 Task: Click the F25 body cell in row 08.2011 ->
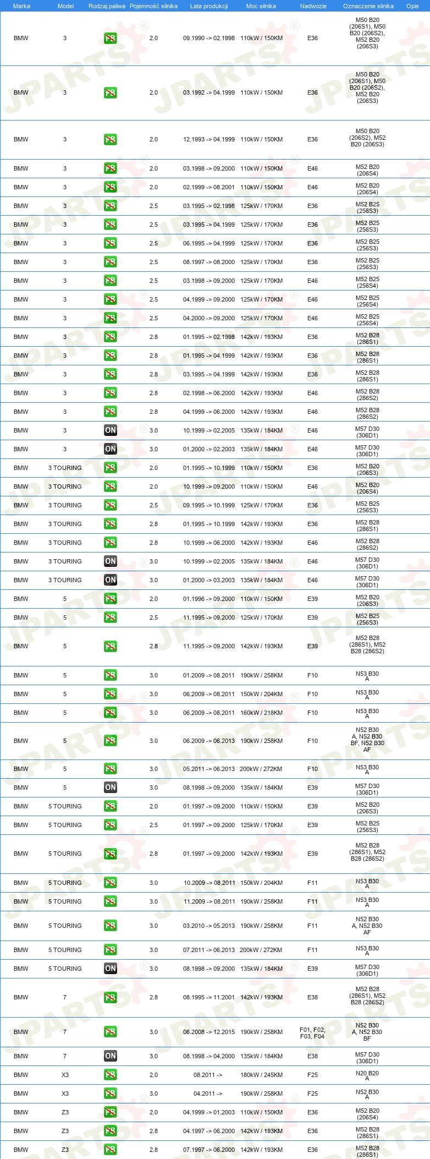tap(312, 1075)
